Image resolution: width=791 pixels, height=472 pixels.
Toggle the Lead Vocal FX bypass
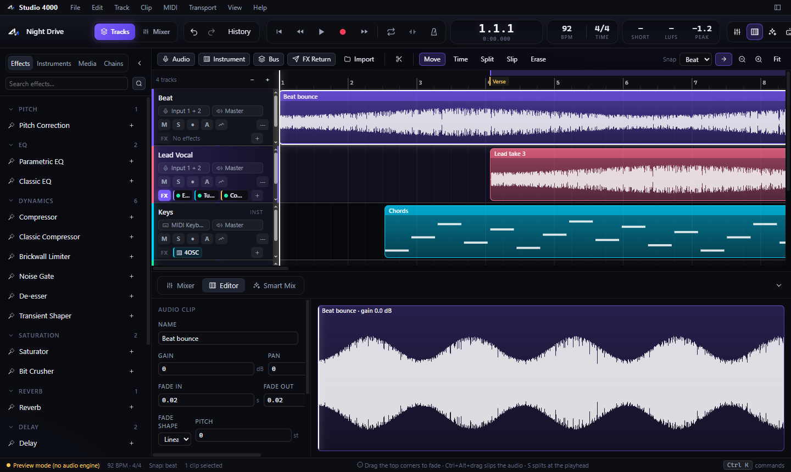pos(164,195)
